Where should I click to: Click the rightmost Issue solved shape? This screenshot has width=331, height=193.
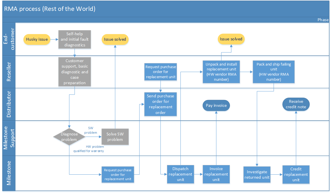point(231,39)
